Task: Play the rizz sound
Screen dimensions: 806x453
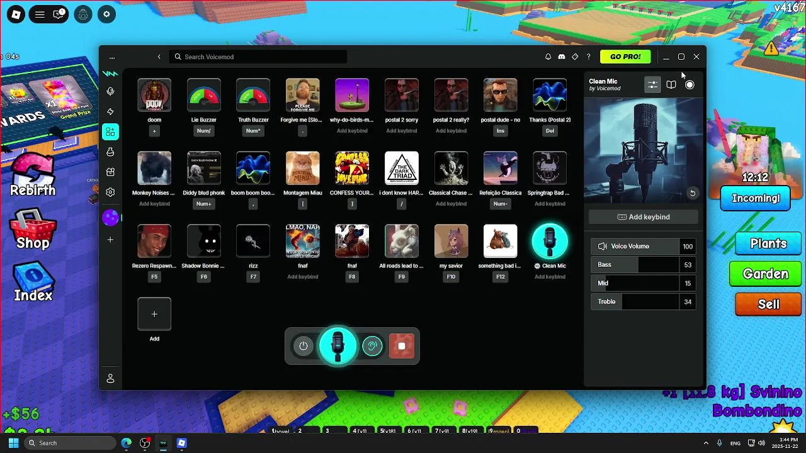Action: (x=253, y=241)
